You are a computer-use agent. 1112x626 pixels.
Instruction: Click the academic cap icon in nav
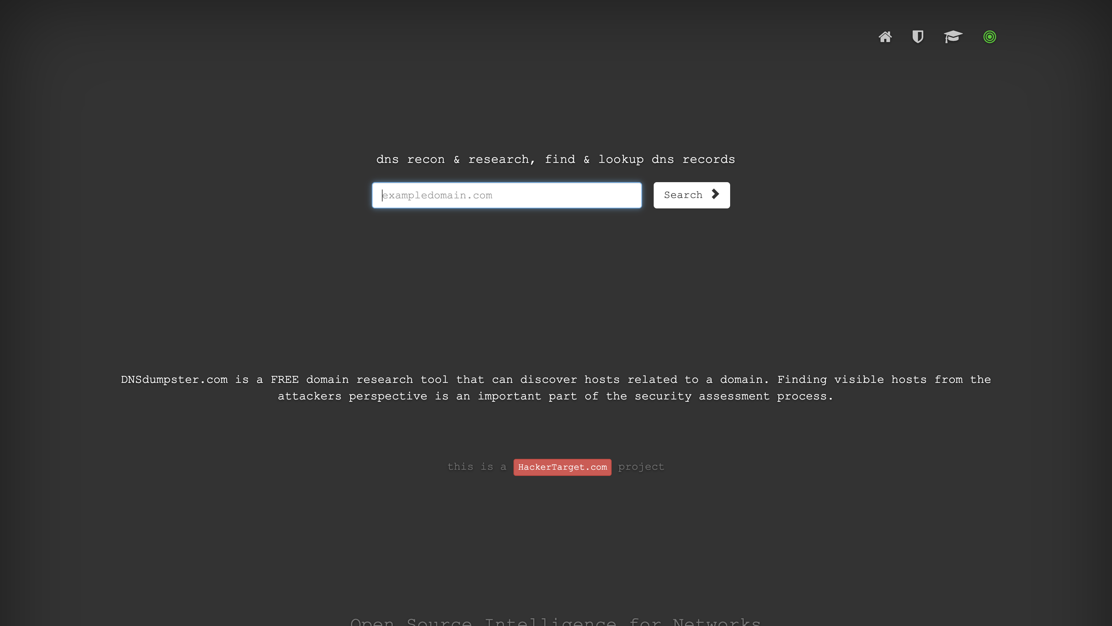(953, 37)
